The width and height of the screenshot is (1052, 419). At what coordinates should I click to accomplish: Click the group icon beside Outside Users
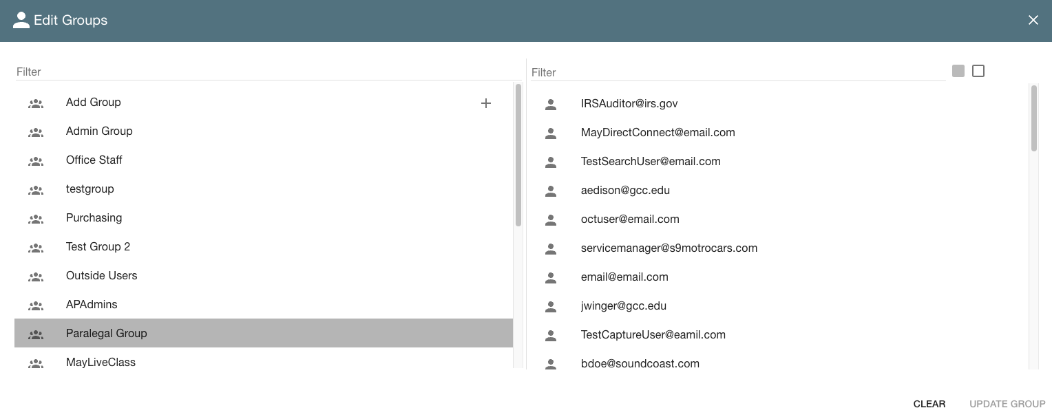36,277
